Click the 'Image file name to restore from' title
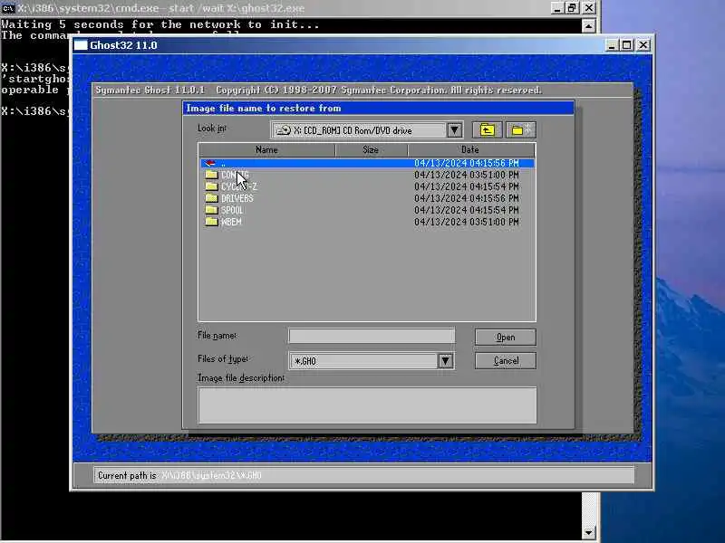Screen dimensions: 725x543 pos(264,108)
